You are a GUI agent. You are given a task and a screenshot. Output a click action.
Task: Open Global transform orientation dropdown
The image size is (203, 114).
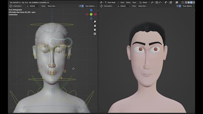[x=144, y=2]
